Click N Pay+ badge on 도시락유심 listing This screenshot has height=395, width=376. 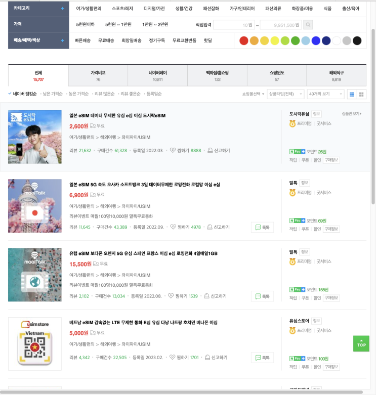297,152
